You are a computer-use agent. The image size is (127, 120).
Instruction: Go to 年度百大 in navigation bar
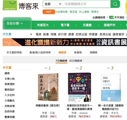point(43,25)
